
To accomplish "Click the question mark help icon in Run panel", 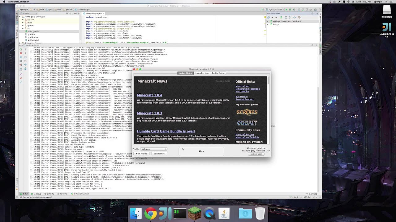I will point(21,82).
